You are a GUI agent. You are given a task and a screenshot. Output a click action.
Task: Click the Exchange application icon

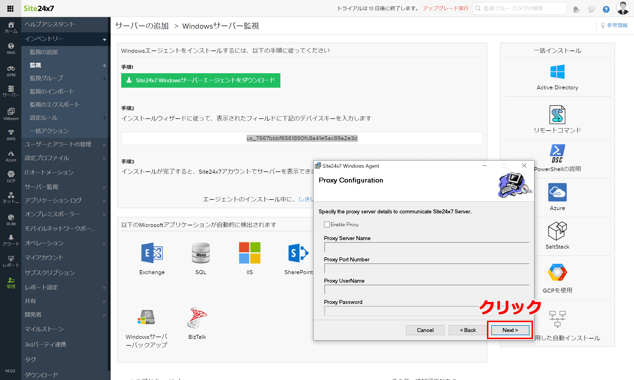click(152, 253)
